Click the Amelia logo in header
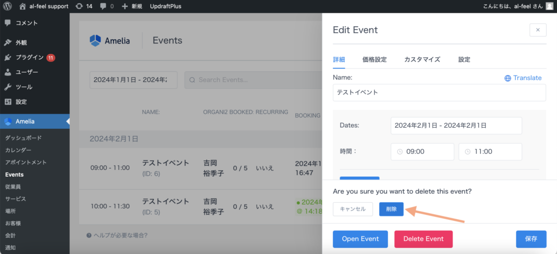557x254 pixels. coord(95,40)
